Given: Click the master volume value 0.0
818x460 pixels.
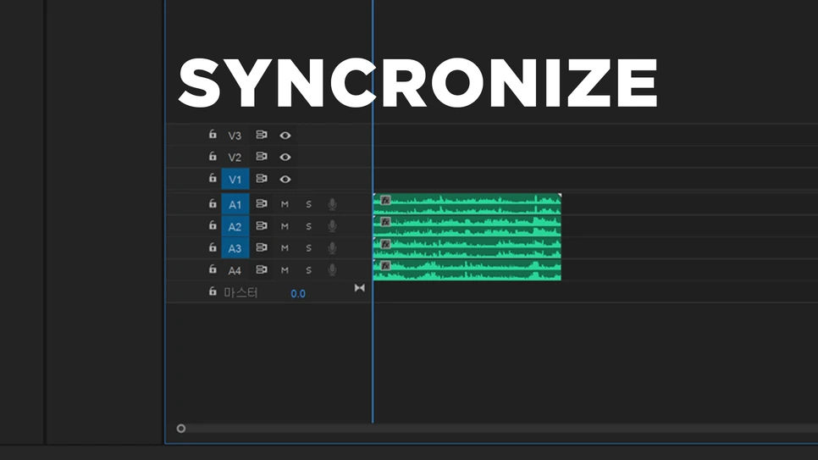Looking at the screenshot, I should (298, 293).
